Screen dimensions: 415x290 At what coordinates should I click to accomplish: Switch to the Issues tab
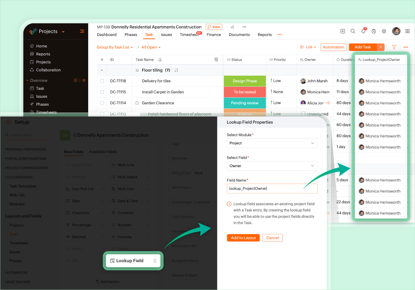coord(167,35)
